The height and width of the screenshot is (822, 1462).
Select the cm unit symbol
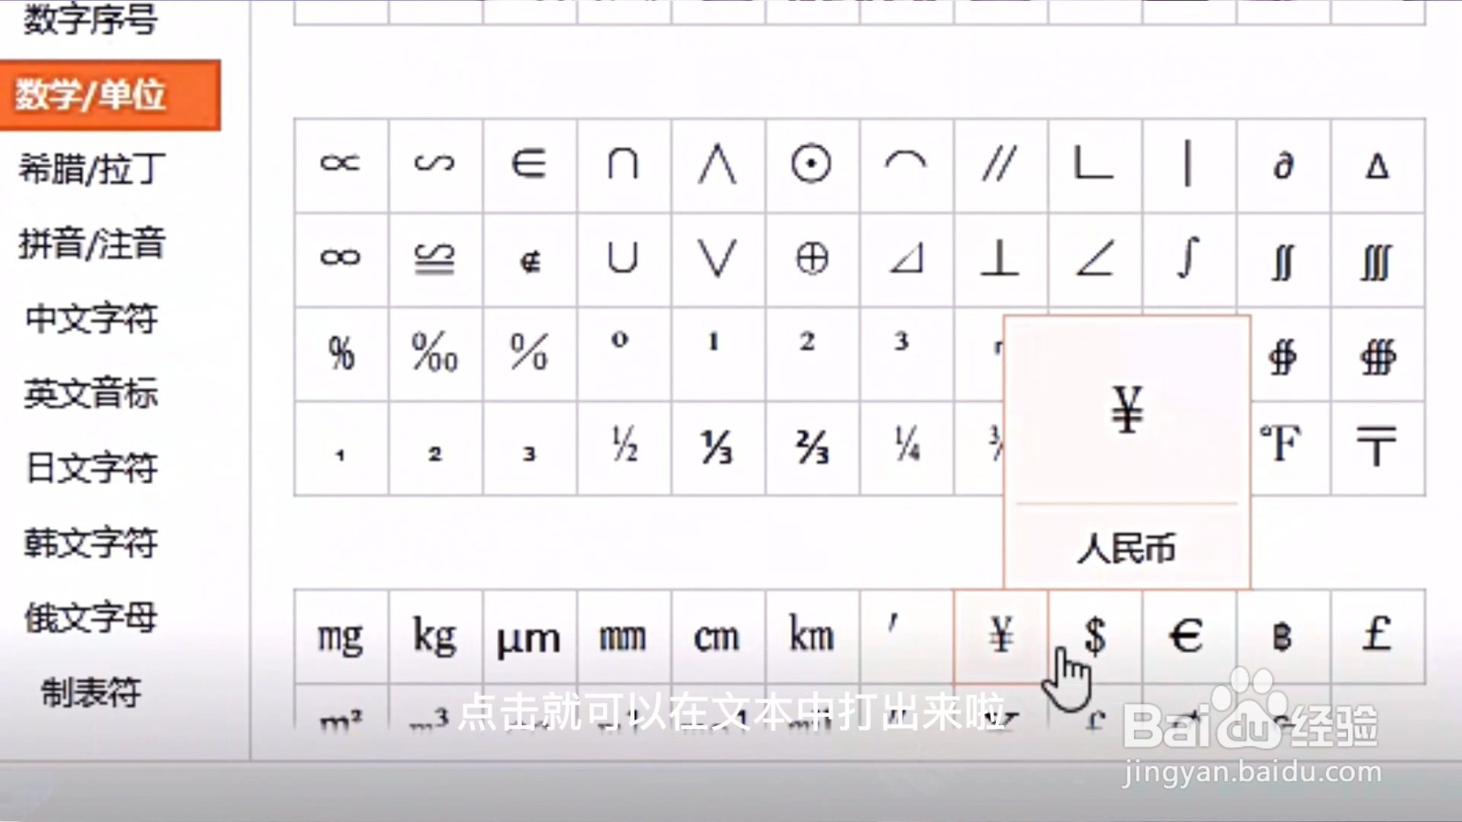[x=717, y=637]
